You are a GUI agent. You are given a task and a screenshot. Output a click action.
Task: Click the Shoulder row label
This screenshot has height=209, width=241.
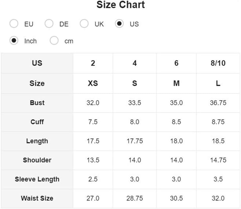(37, 160)
